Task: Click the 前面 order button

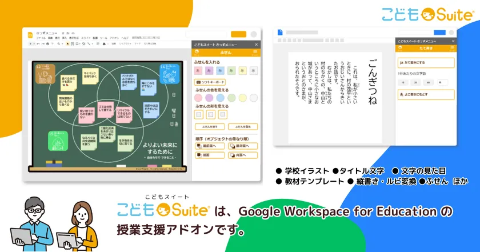Action: pos(210,155)
